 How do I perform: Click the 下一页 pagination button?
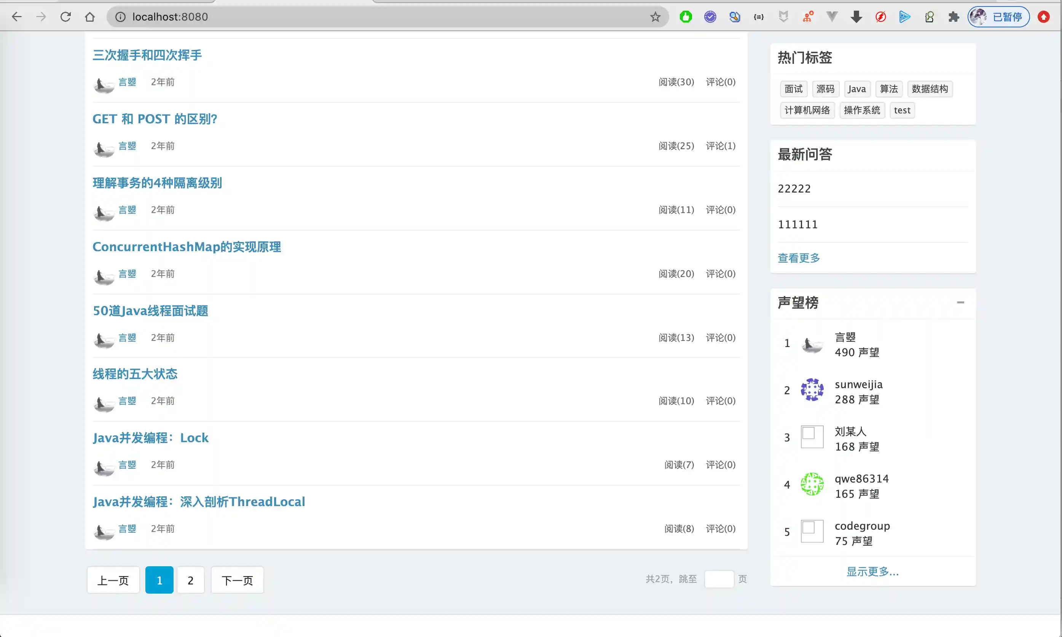(237, 580)
